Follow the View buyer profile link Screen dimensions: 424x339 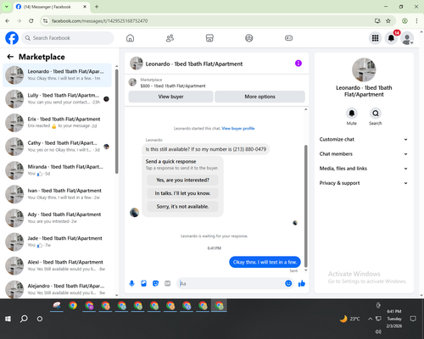[x=238, y=129]
